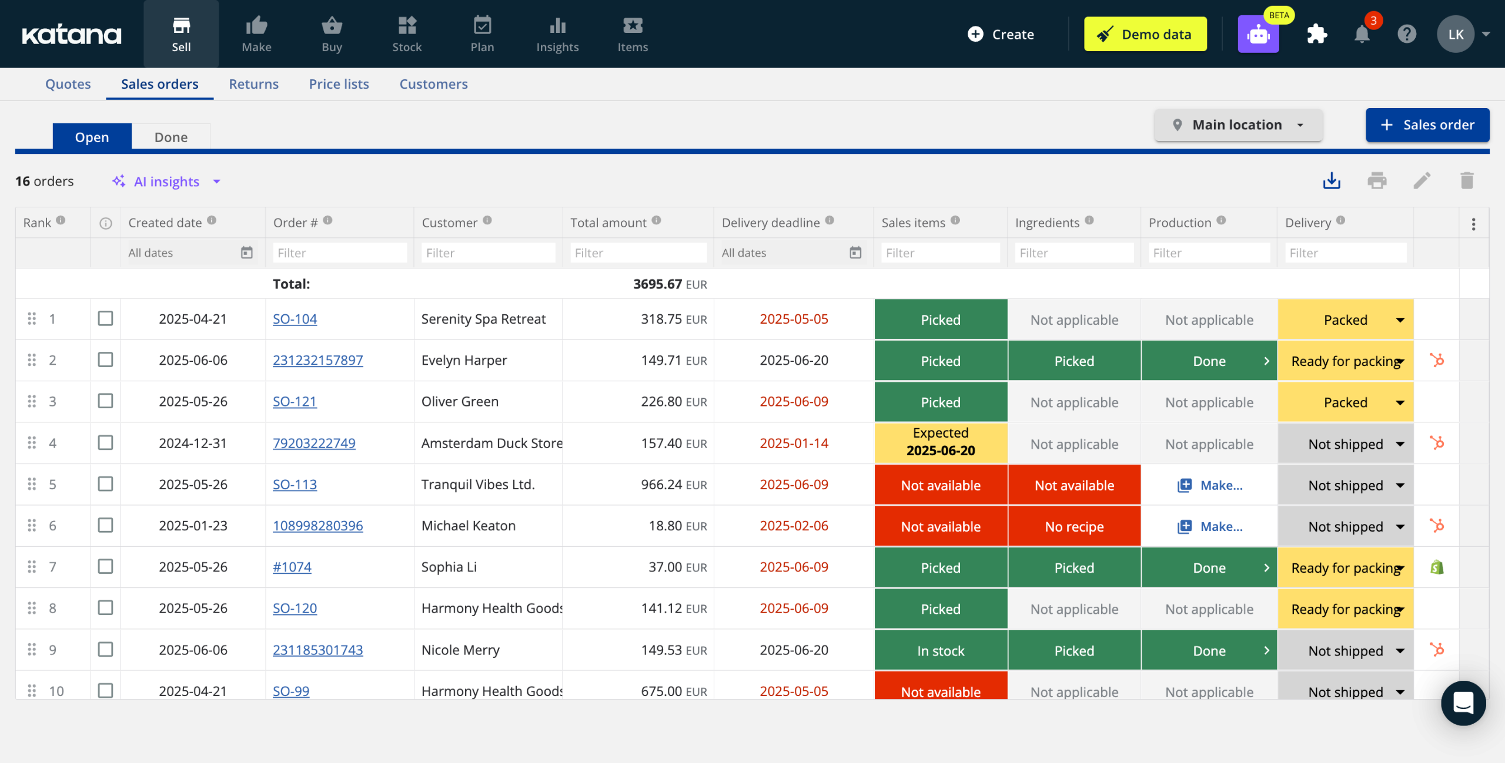
Task: Open order link SO-121
Action: (295, 401)
